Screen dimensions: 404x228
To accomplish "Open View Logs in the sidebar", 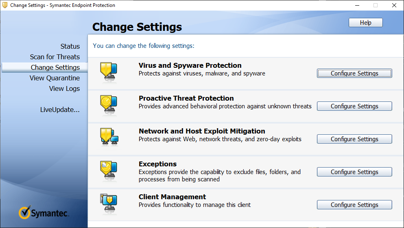I will click(64, 88).
